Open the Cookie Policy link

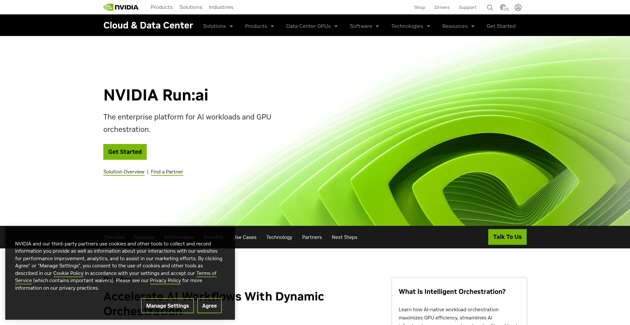point(68,273)
